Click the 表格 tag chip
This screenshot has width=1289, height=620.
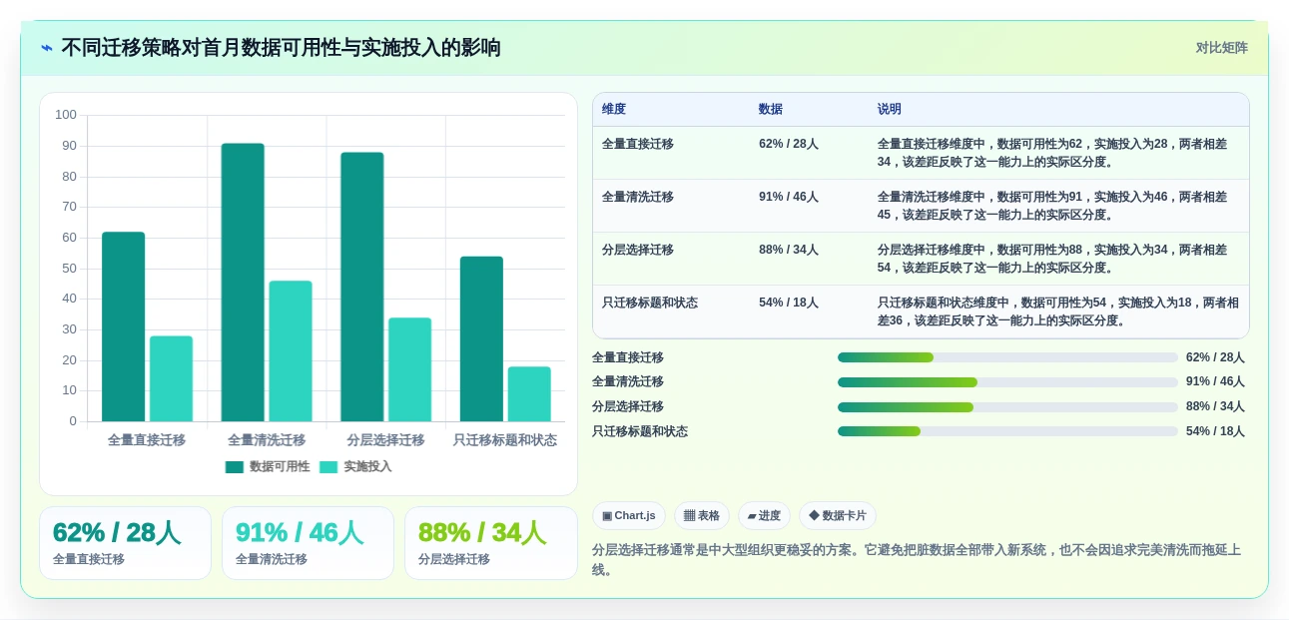(x=702, y=516)
